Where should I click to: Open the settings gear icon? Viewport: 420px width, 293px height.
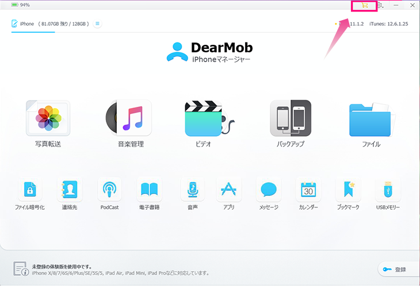point(380,5)
